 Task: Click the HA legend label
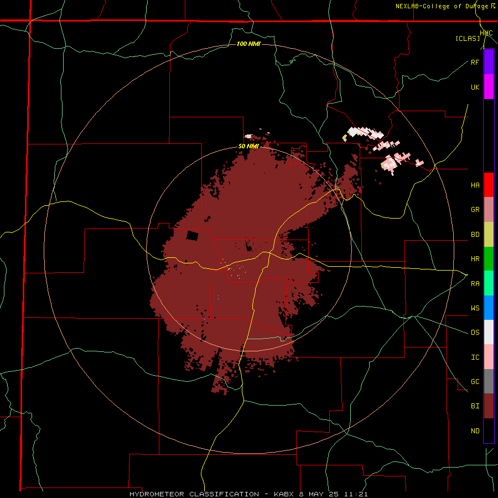pos(475,185)
